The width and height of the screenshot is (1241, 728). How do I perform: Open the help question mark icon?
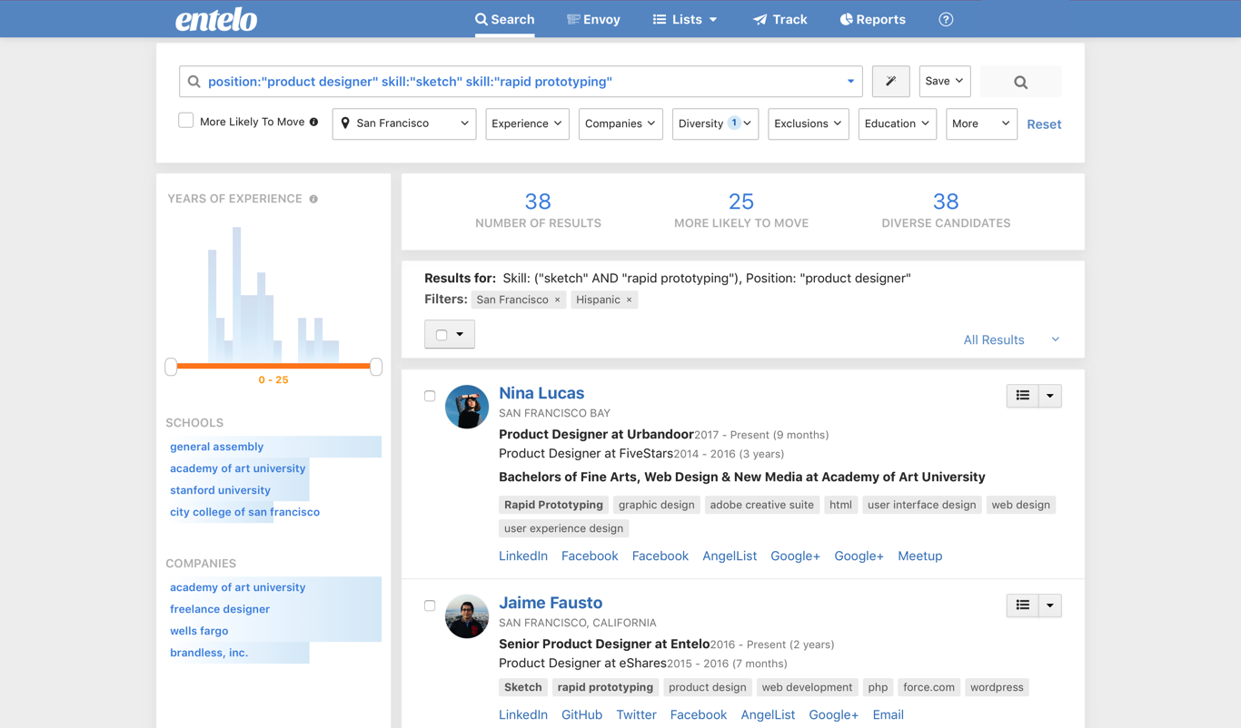click(x=946, y=19)
